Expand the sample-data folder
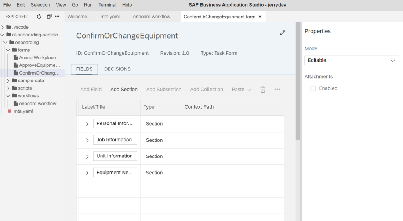The image size is (403, 221). pyautogui.click(x=8, y=80)
